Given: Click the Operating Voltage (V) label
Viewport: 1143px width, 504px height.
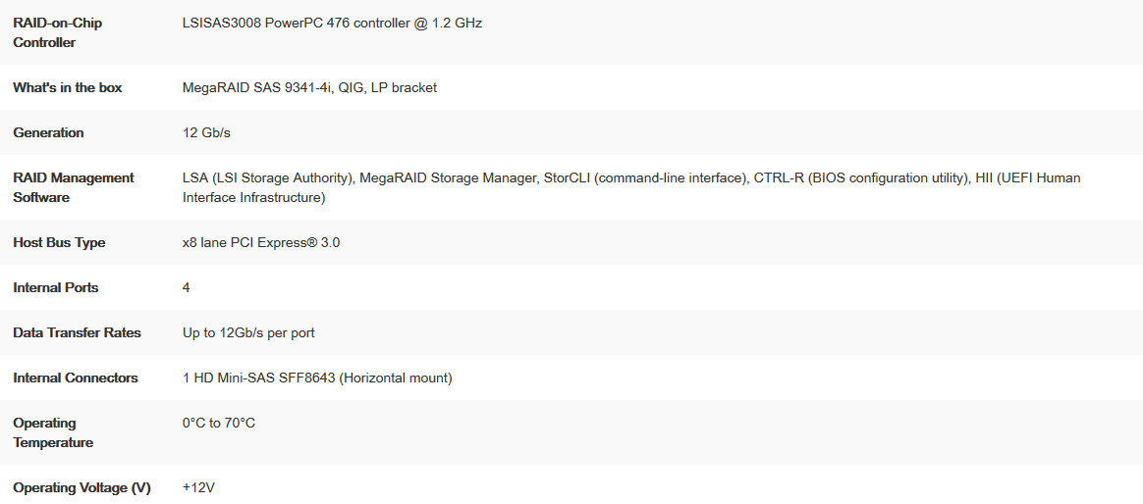Looking at the screenshot, I should point(82,488).
